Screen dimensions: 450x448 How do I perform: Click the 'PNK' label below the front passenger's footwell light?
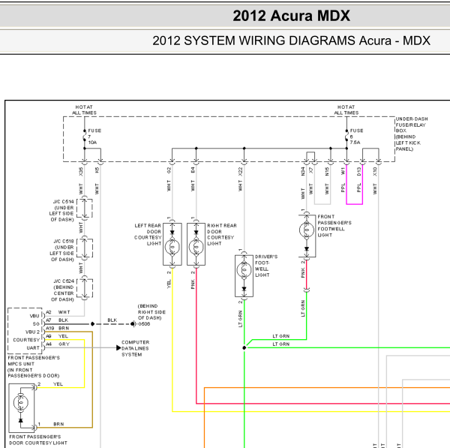[303, 273]
